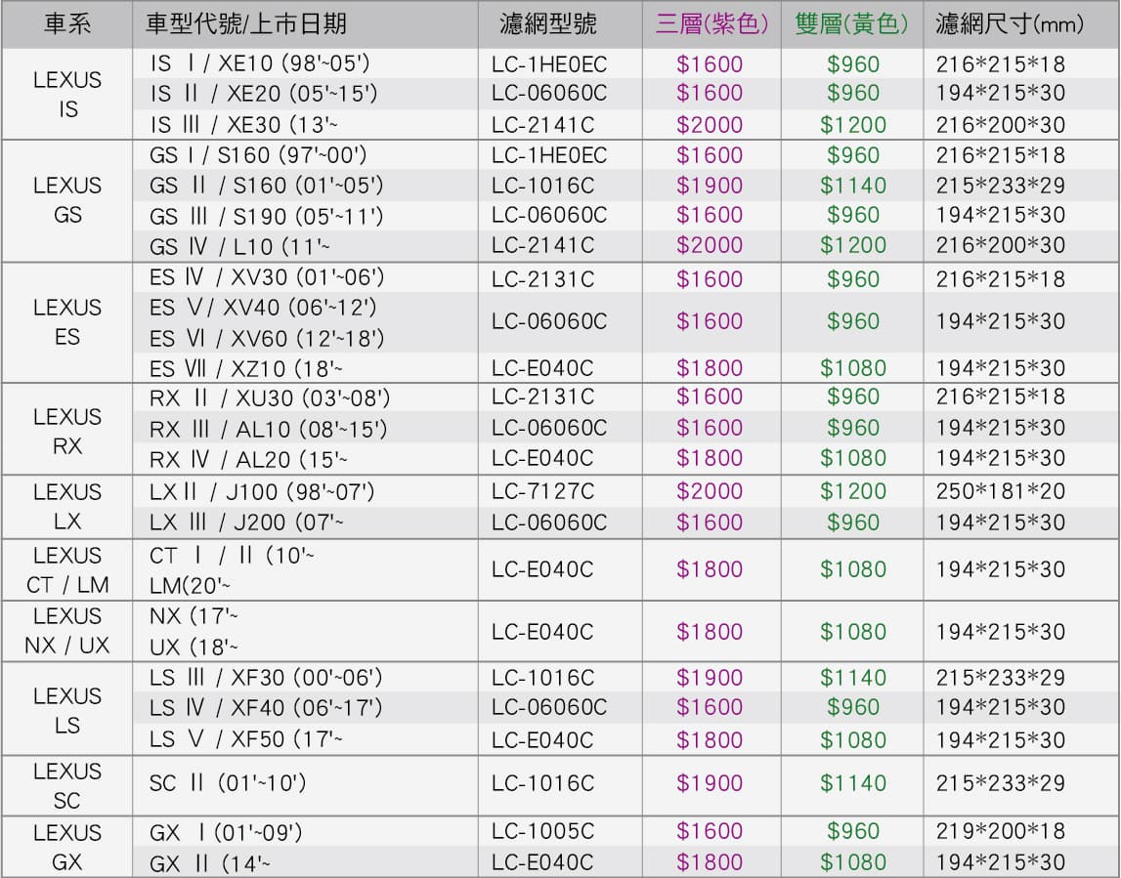Select the LEXUS SC series cell
The width and height of the screenshot is (1121, 878).
click(67, 785)
